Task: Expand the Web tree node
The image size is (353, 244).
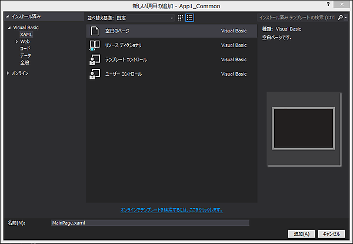Action: [17, 42]
